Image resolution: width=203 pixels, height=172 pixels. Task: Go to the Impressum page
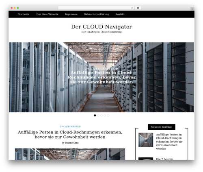point(71,14)
